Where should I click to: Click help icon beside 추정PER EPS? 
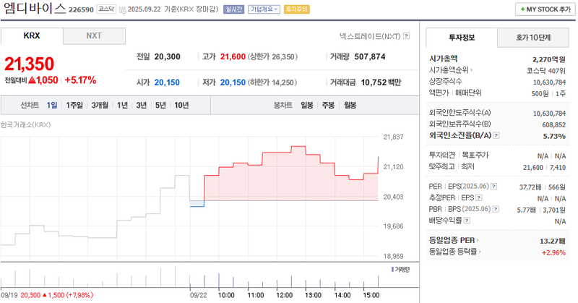479,198
